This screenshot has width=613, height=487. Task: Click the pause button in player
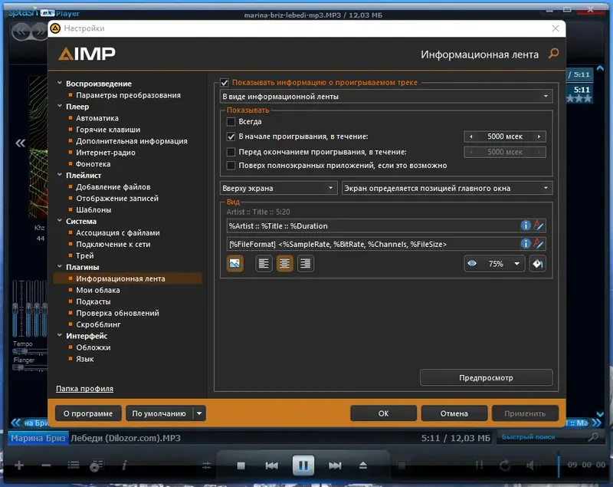coord(303,466)
